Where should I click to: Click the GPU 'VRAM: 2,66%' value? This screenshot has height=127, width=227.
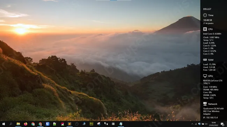[209, 95]
